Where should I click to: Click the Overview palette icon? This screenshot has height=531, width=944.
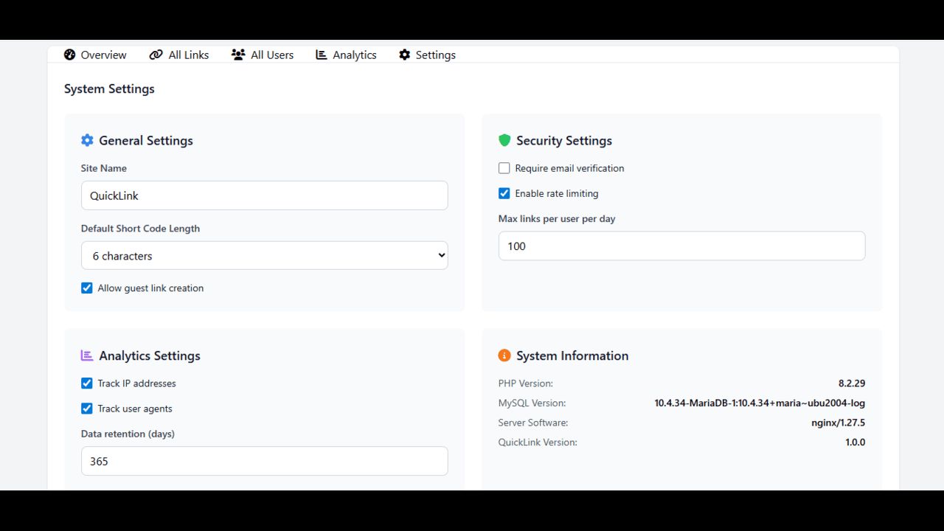70,55
